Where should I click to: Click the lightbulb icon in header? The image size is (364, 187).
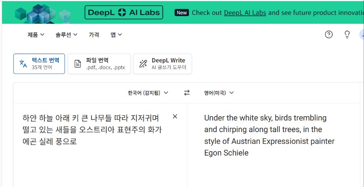point(347,35)
